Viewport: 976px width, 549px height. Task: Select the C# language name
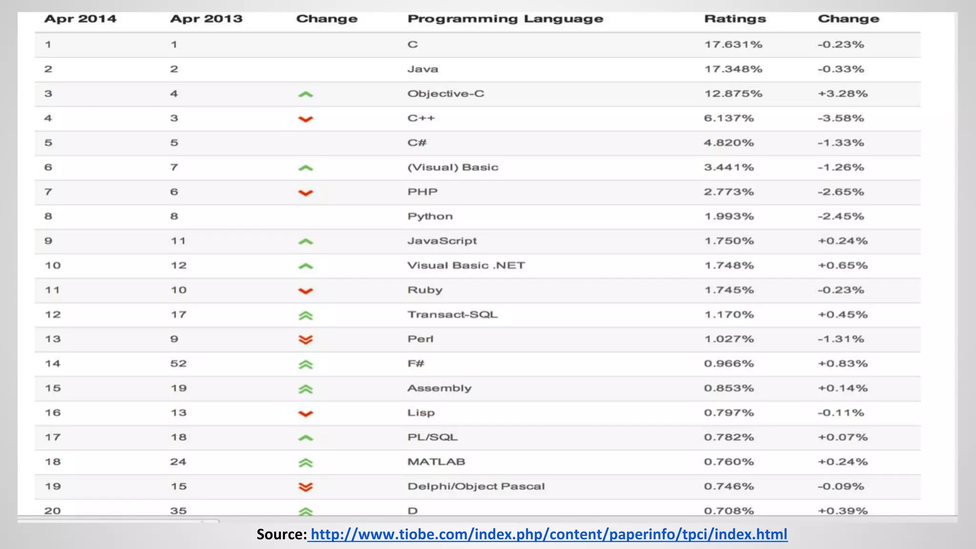point(417,143)
